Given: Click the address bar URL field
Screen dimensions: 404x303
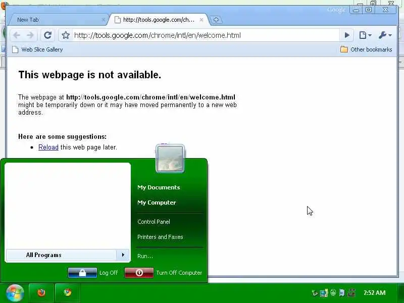Looking at the screenshot, I should pos(206,35).
